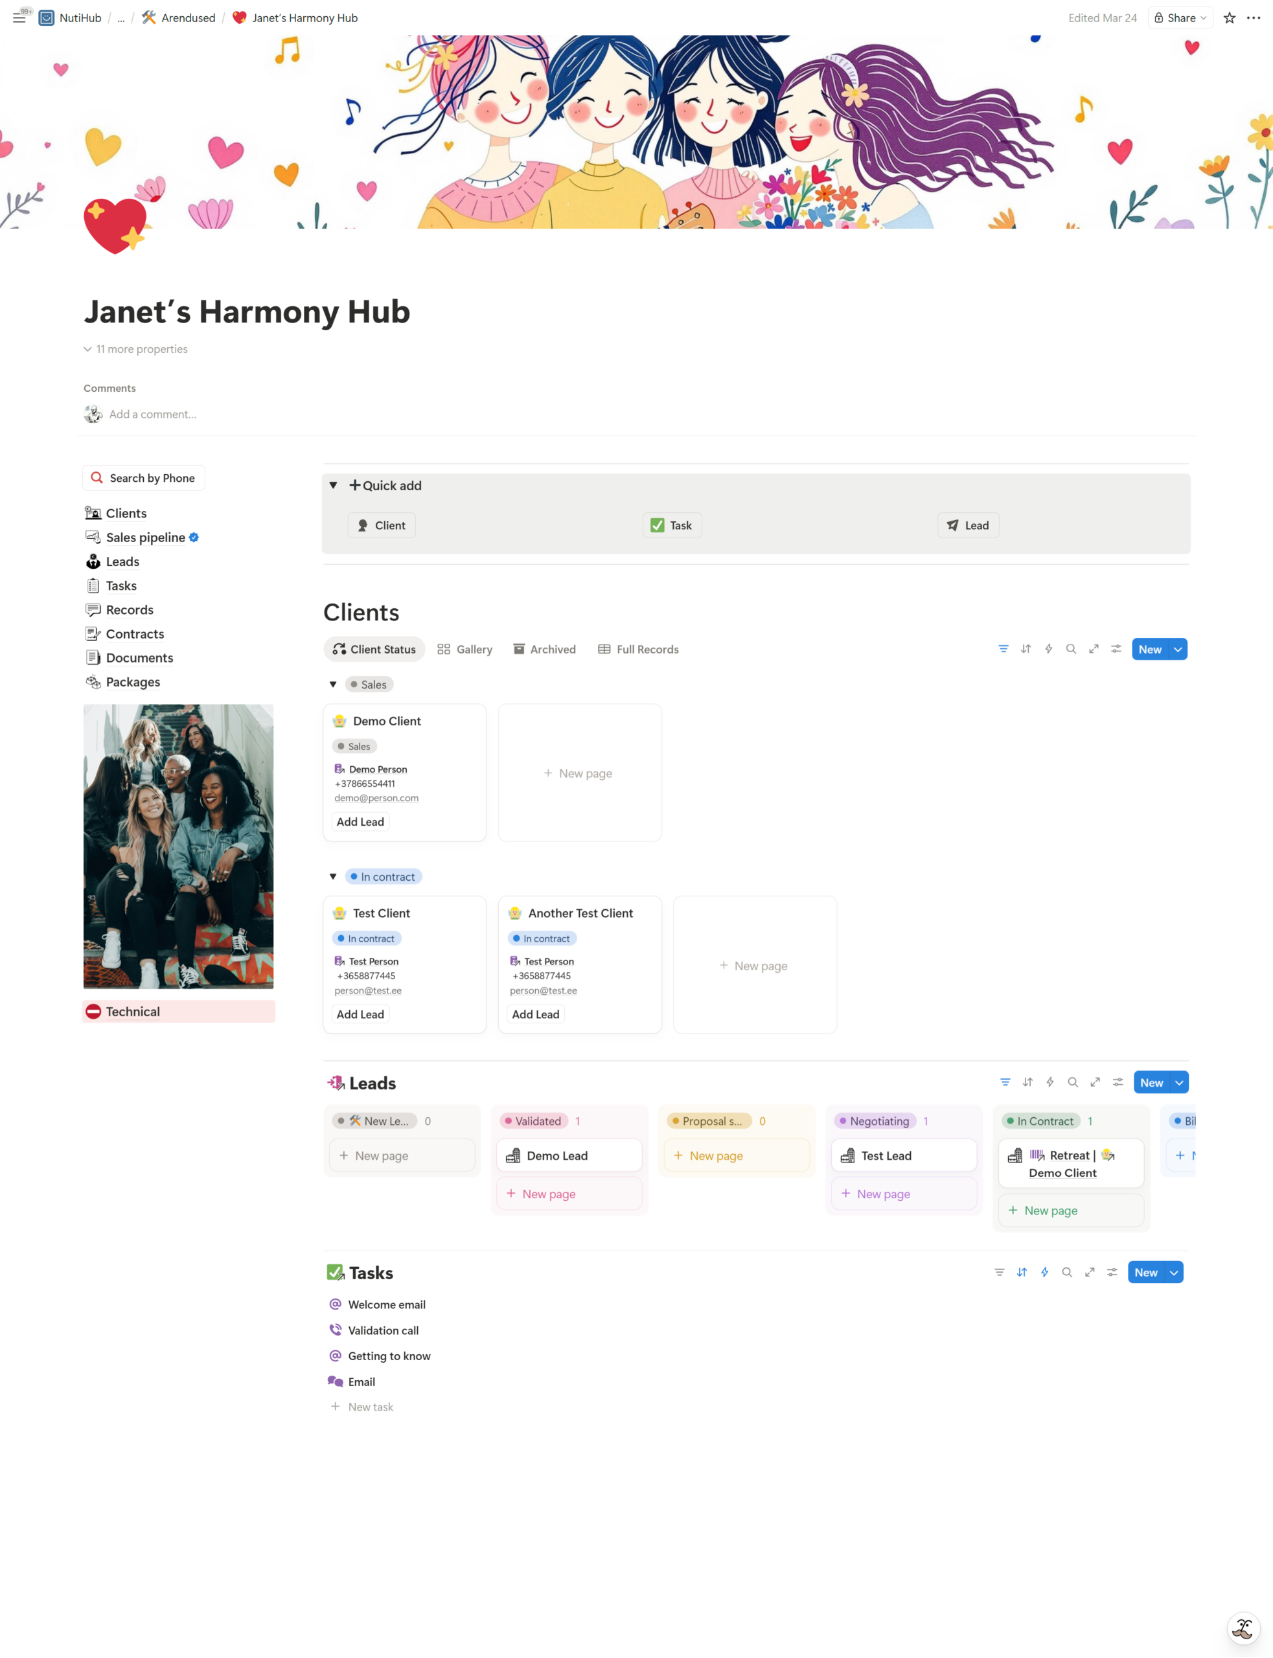The width and height of the screenshot is (1273, 1658).
Task: Open Search by Phone
Action: tap(143, 477)
